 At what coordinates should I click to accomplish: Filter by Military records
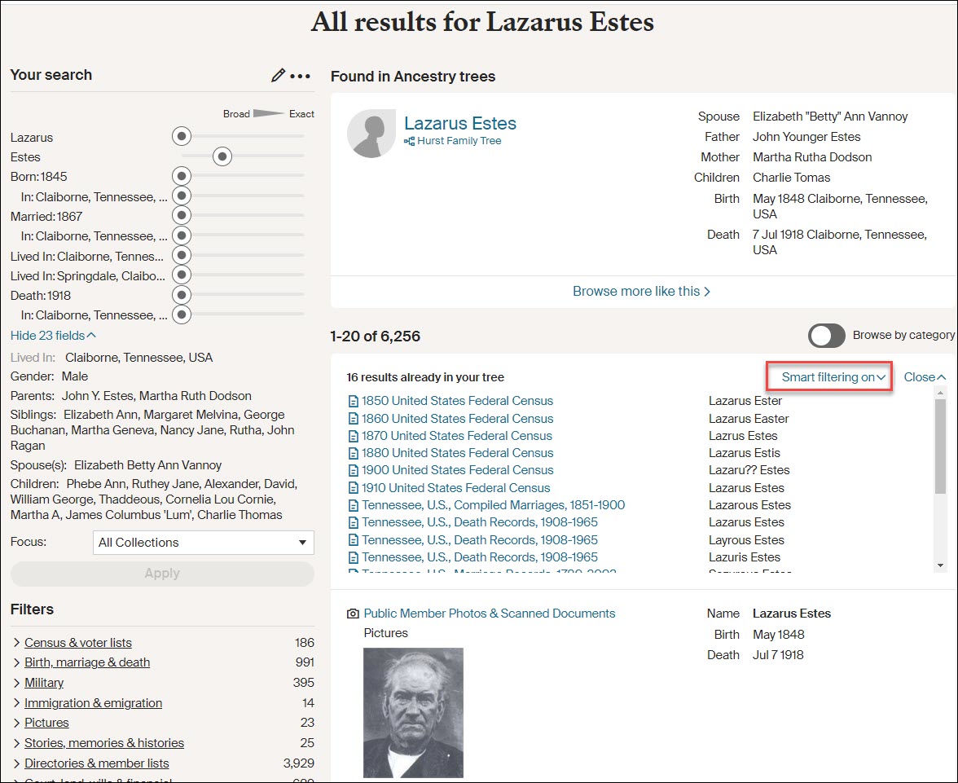click(x=44, y=683)
